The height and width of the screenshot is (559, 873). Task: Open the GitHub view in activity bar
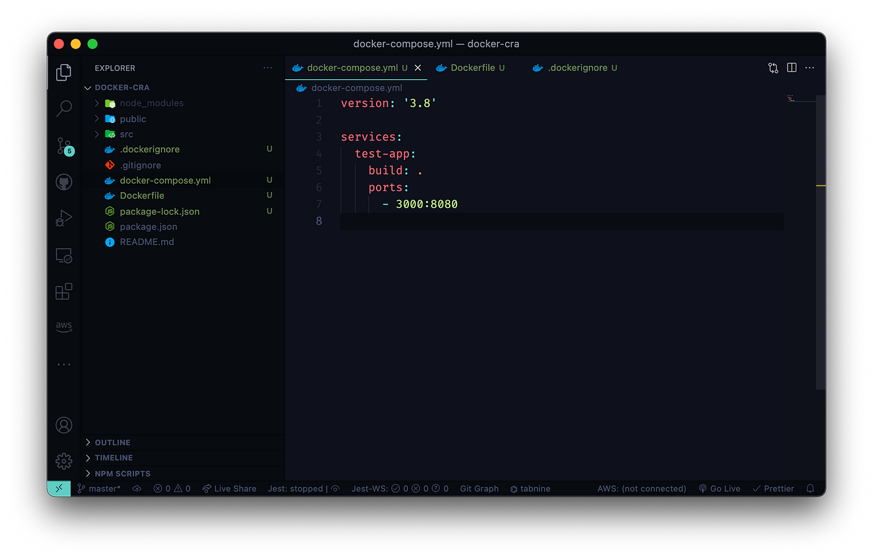pyautogui.click(x=64, y=182)
